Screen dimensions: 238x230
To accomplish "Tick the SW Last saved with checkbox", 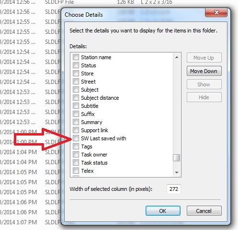I will pos(76,138).
